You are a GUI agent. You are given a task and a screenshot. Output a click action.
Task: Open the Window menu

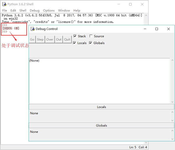coord(64,10)
